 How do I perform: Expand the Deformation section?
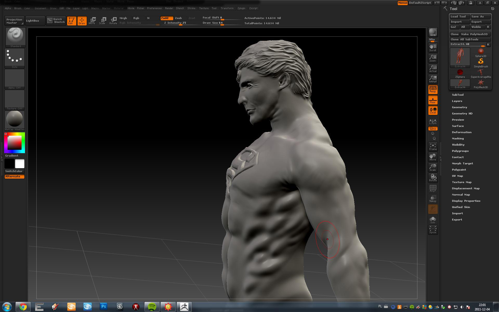(462, 132)
